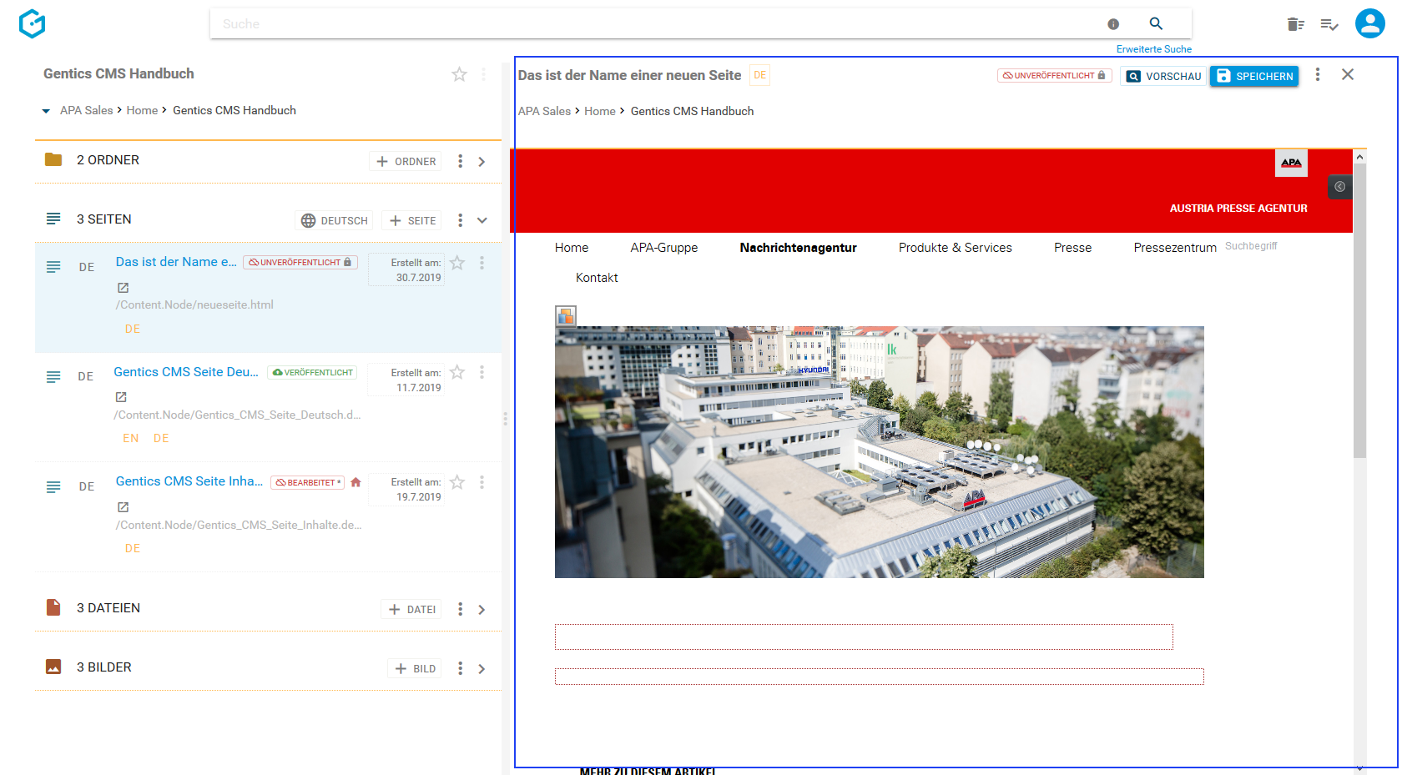Click external link icon under 'Das ist der Name e...'
The width and height of the screenshot is (1402, 775).
point(123,288)
